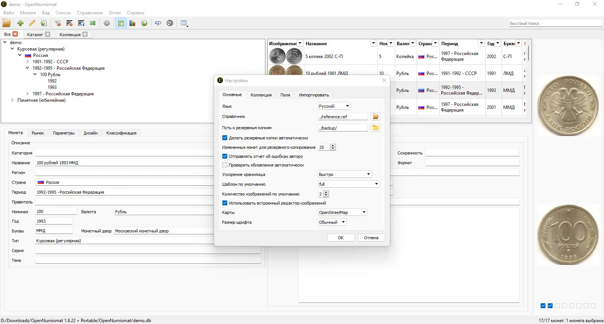Open the Отчет menu
Viewport: 604px width, 324px height.
click(115, 13)
